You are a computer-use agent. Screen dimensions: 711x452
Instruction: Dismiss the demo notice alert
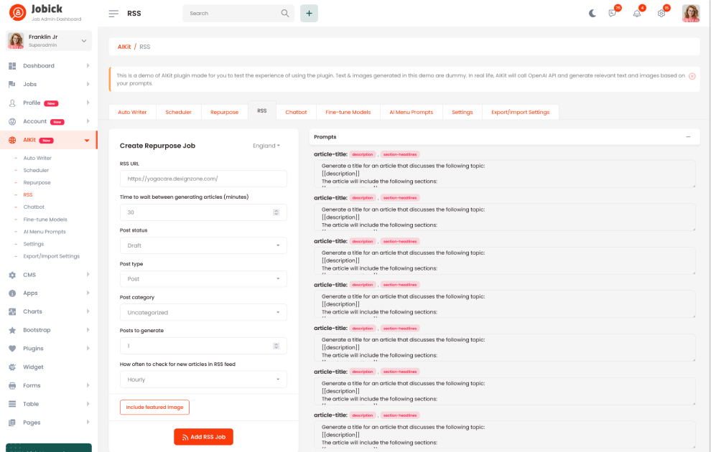692,76
